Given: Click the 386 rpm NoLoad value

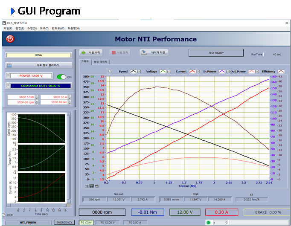Looking at the screenshot, I should (x=94, y=200).
